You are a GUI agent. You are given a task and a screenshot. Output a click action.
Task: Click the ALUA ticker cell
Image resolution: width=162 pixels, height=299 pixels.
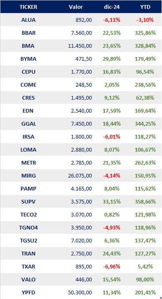[x=28, y=20]
